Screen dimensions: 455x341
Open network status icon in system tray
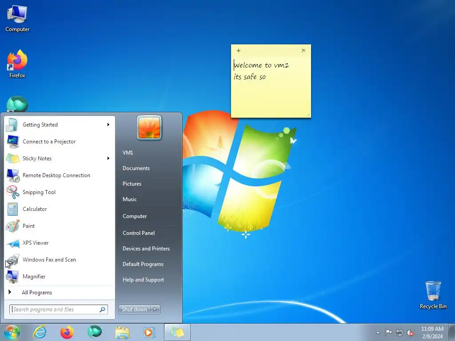[399, 333]
